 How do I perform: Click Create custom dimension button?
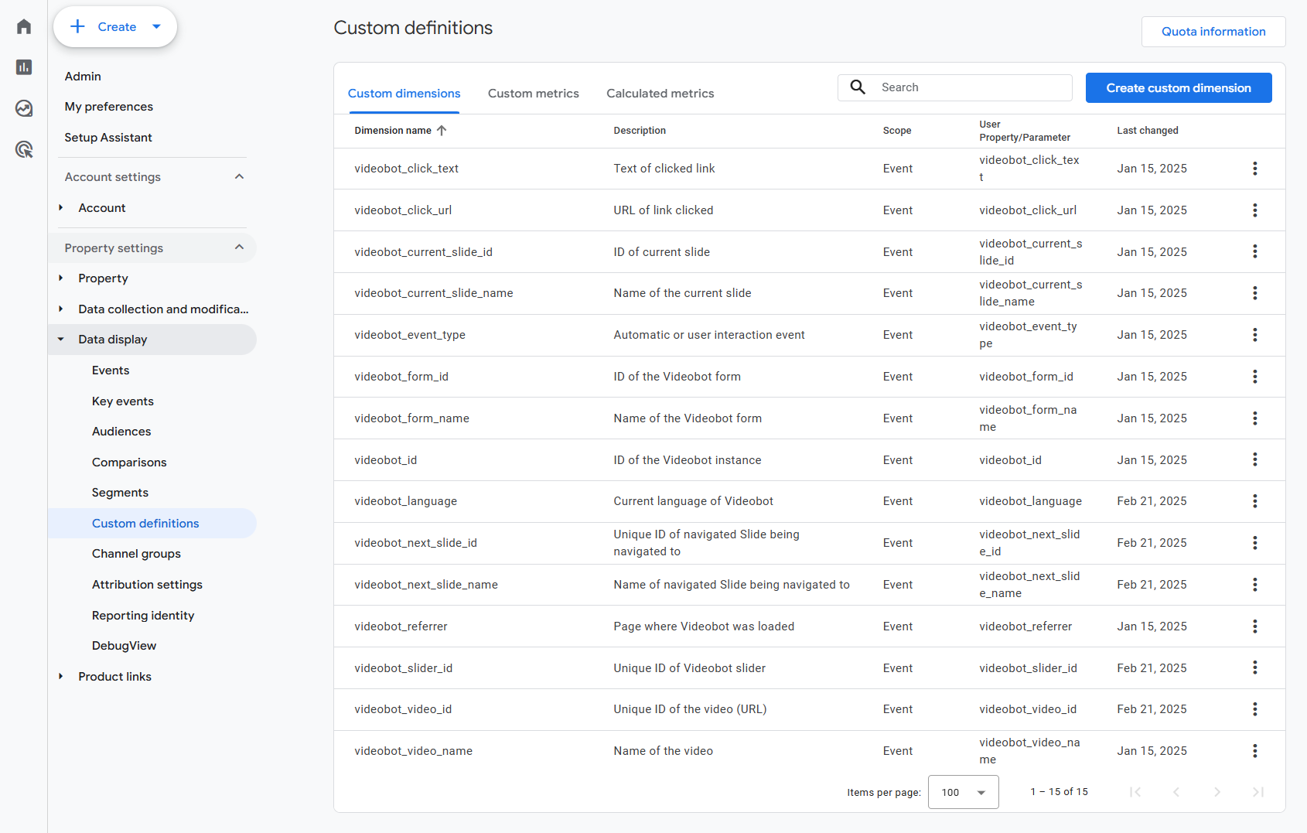[1178, 88]
